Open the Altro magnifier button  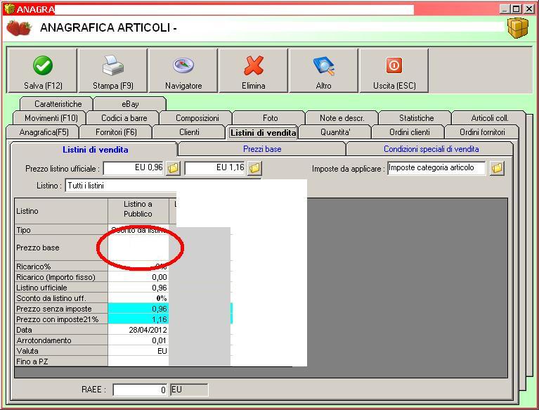click(x=323, y=70)
